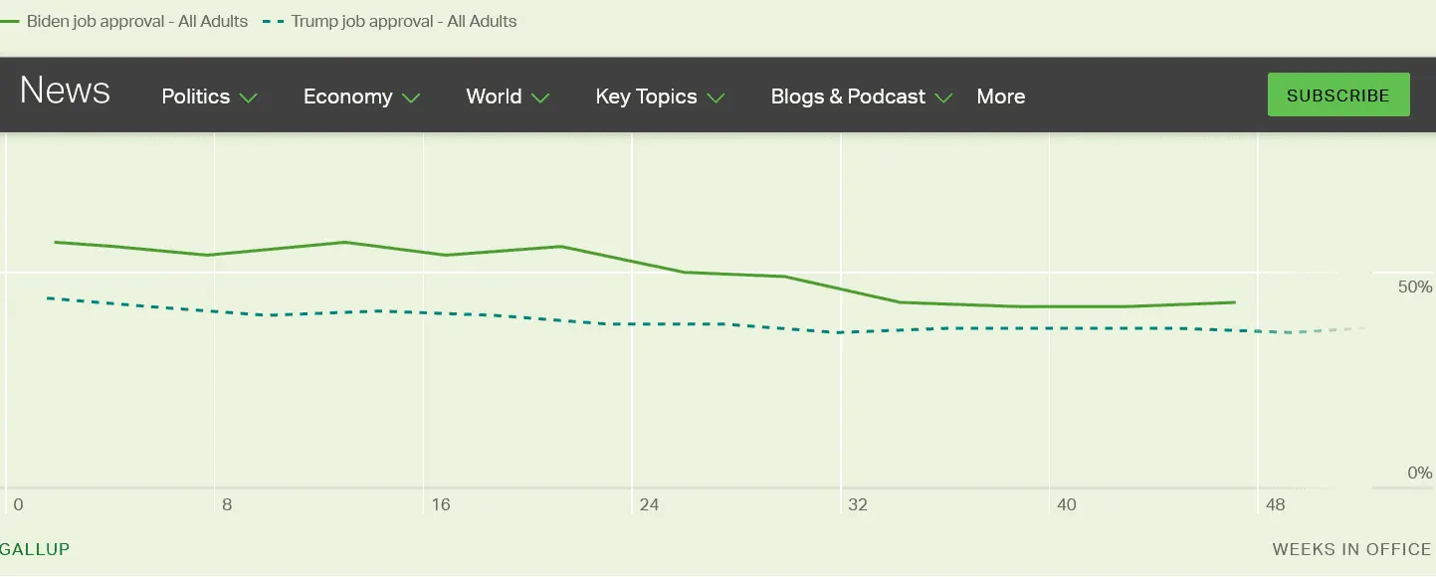Expand the World chevron arrow

pos(540,97)
